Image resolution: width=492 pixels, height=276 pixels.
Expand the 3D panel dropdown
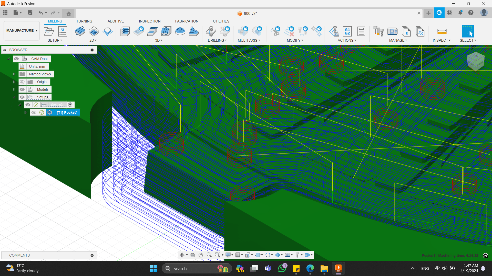click(159, 40)
